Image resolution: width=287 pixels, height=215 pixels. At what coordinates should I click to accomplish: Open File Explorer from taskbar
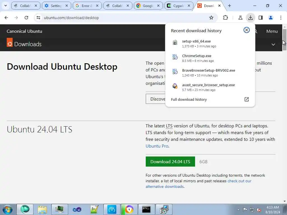tap(42, 209)
